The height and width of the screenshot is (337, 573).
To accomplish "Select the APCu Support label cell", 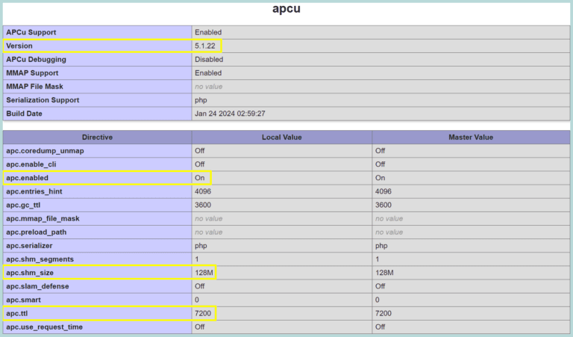I will pos(97,32).
